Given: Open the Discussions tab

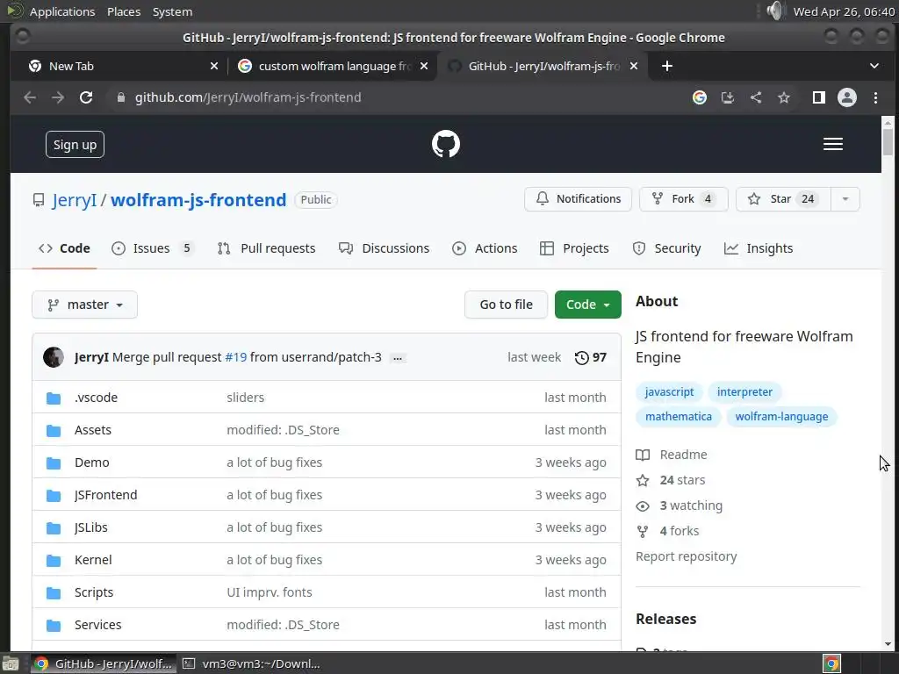Looking at the screenshot, I should tap(385, 248).
